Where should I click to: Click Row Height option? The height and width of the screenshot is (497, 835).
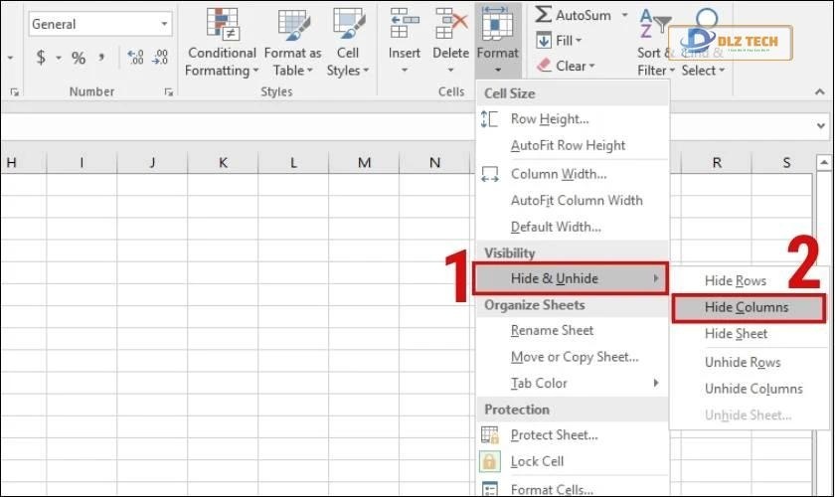549,119
